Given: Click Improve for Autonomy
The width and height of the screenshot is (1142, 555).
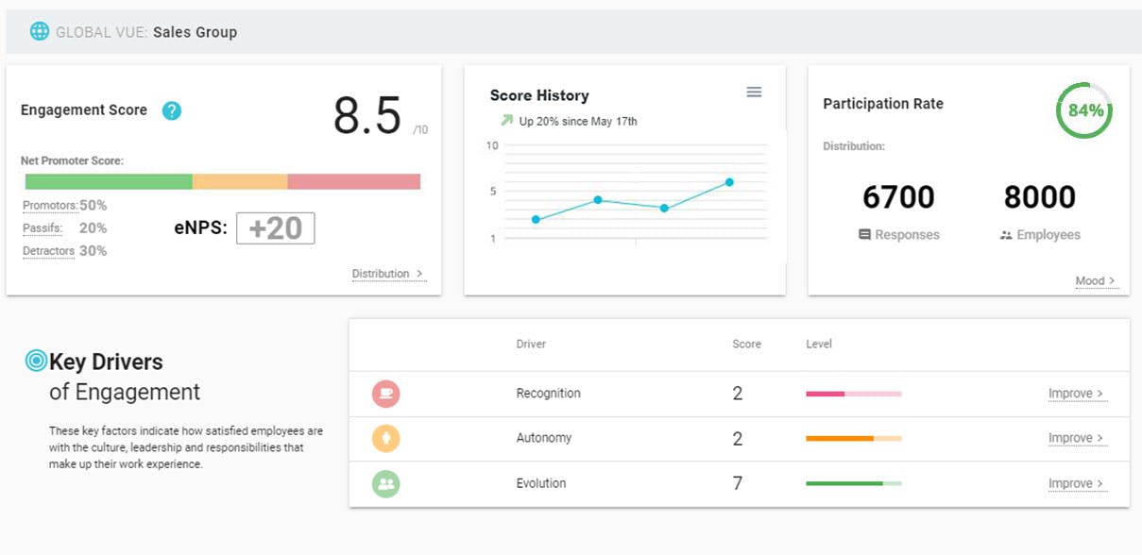Looking at the screenshot, I should [x=1076, y=438].
